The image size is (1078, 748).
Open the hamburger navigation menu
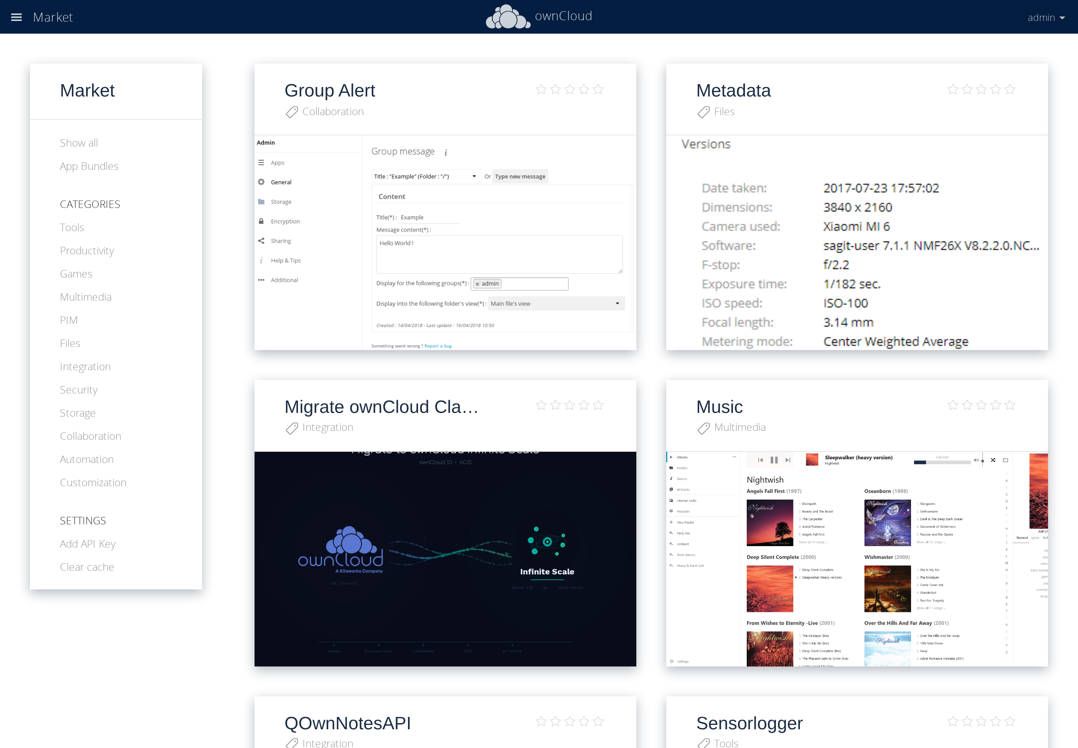tap(16, 17)
